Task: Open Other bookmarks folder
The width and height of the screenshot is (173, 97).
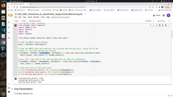Action: click(165, 10)
